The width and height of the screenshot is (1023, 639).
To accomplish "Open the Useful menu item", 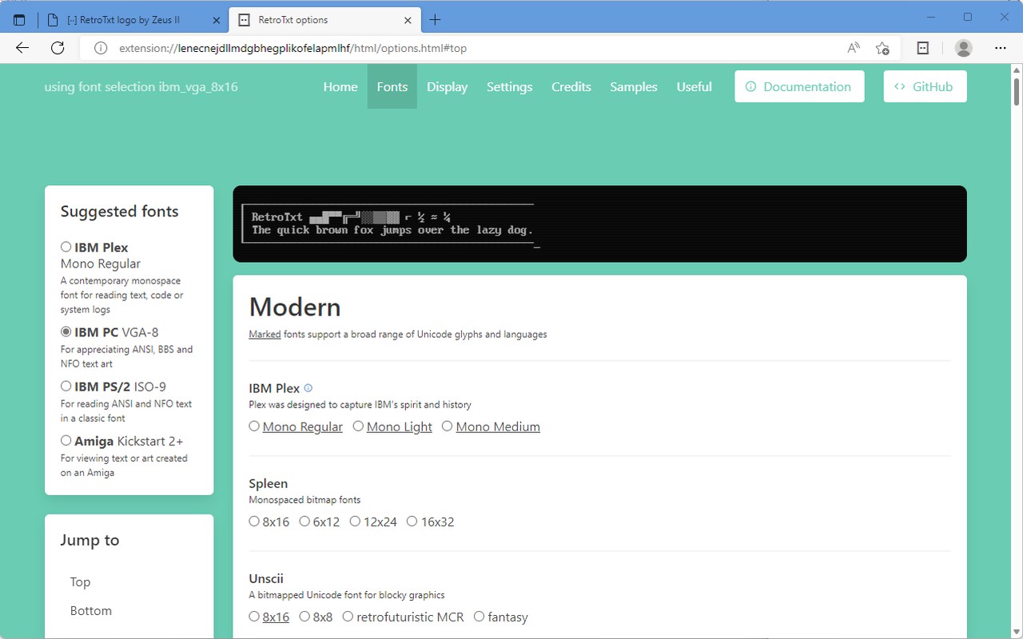I will click(695, 87).
